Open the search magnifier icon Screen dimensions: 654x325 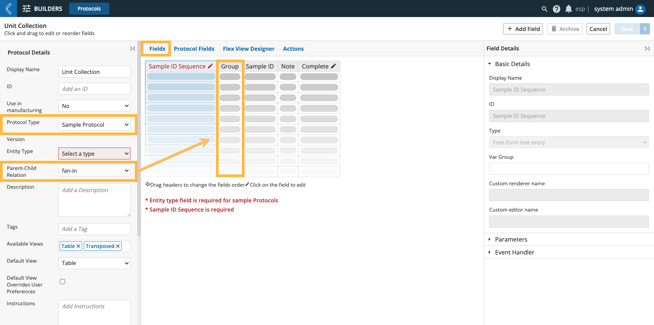pyautogui.click(x=544, y=9)
